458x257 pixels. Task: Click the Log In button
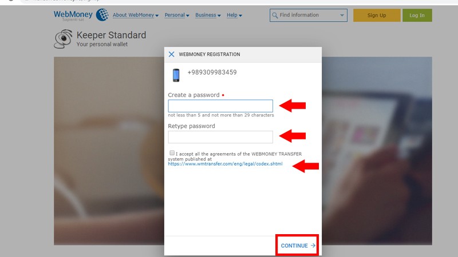coord(417,15)
